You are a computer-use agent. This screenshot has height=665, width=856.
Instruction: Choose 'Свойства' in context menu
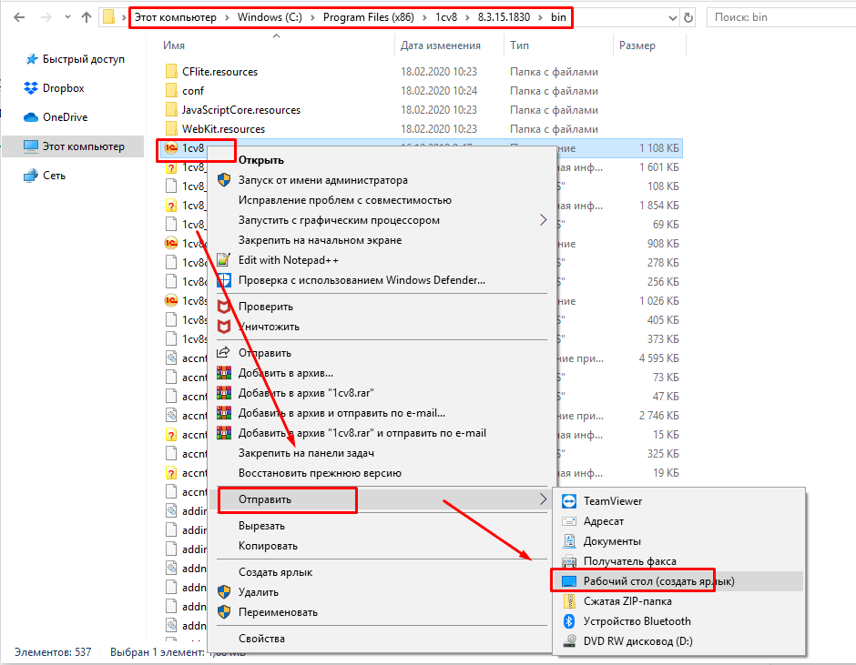click(x=261, y=639)
